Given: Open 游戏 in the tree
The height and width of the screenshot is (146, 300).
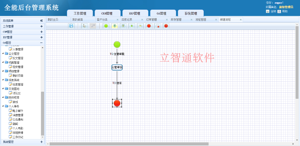Looking at the screenshot, I should coord(15,102).
